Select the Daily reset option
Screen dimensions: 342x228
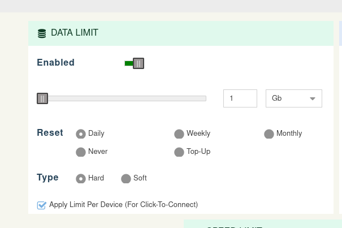[81, 134]
